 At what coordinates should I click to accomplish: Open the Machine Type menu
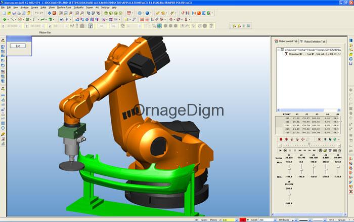click(x=64, y=8)
